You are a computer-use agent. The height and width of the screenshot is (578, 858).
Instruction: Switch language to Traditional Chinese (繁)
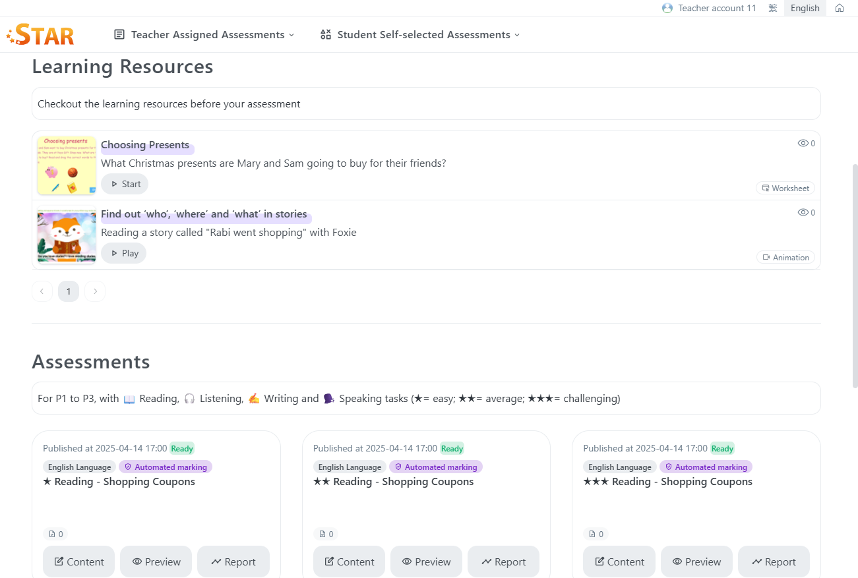[x=772, y=8]
